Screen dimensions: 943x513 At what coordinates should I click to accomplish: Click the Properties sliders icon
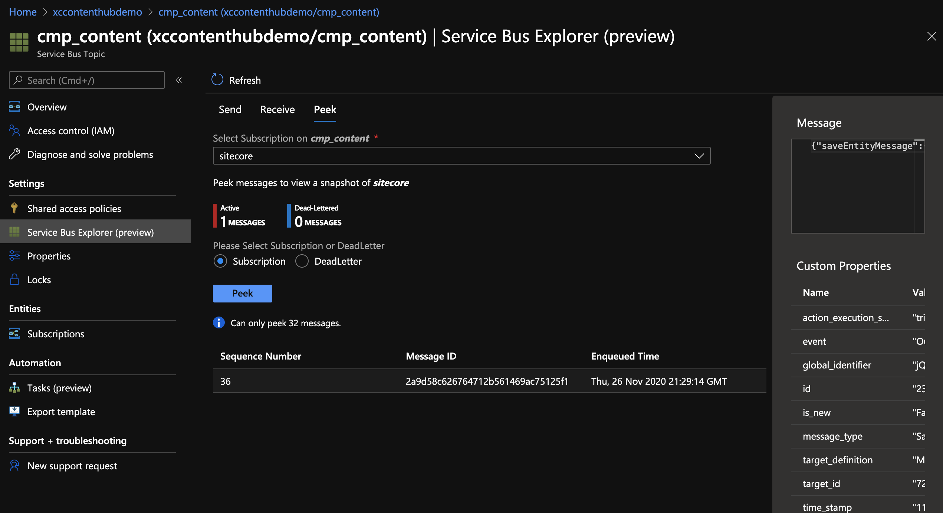coord(14,256)
